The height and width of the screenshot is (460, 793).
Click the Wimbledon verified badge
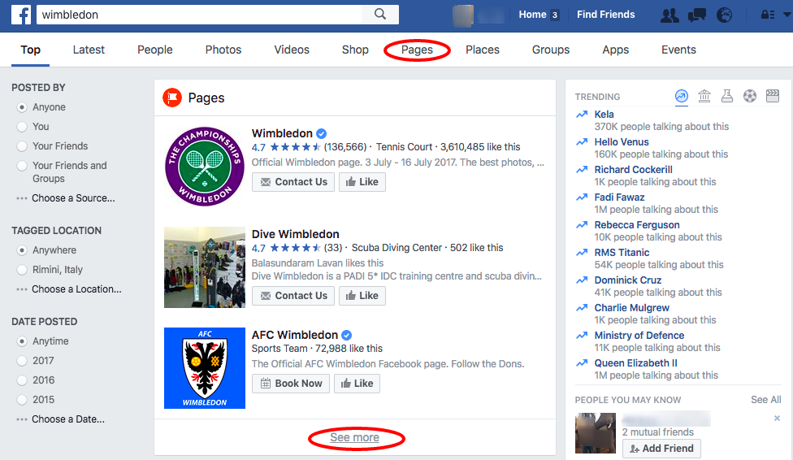(x=321, y=133)
